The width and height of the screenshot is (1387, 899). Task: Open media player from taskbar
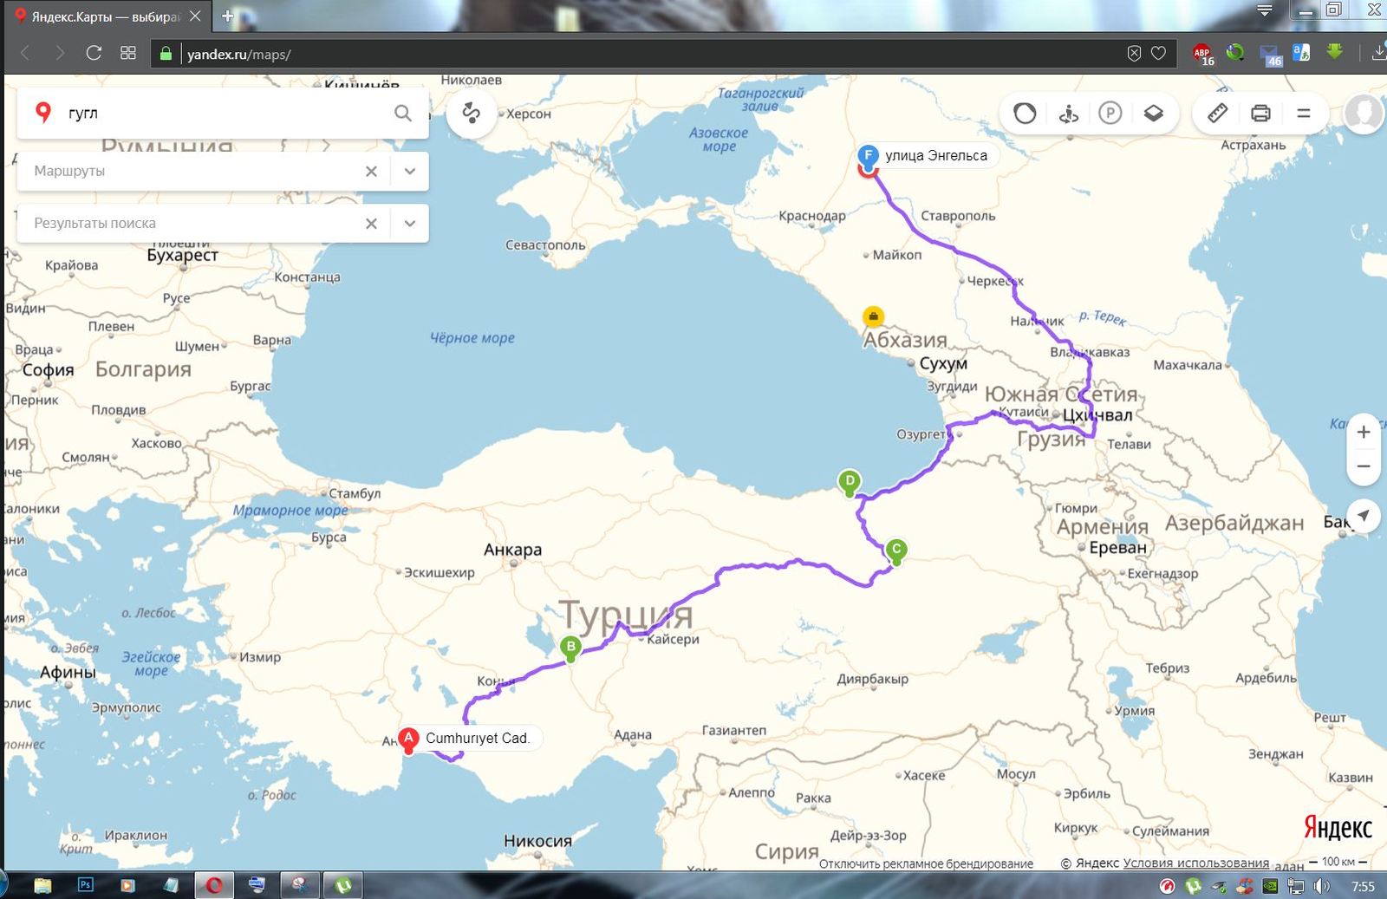(x=127, y=885)
